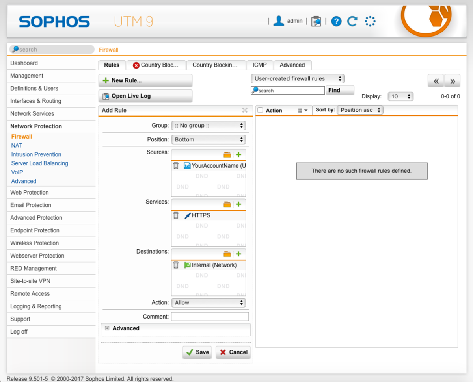This screenshot has height=382, width=473.
Task: Go to next page of rules
Action: [x=453, y=81]
